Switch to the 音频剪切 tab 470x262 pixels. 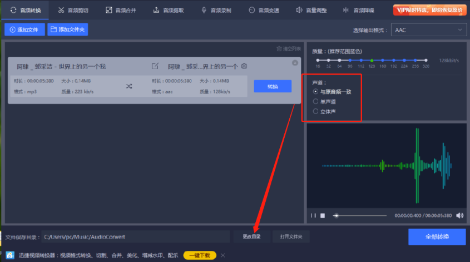[73, 10]
